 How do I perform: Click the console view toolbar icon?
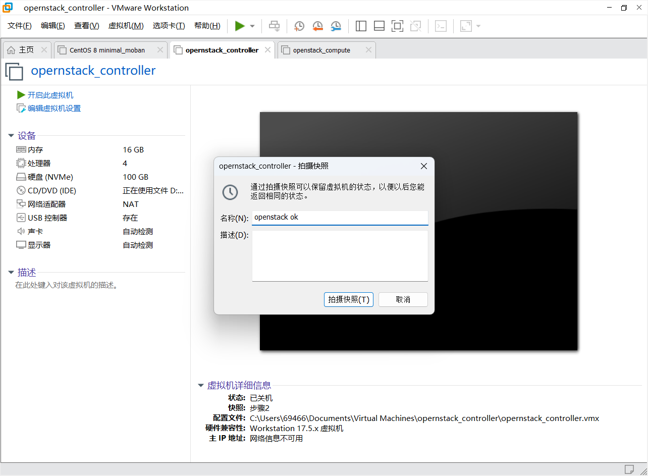pos(441,26)
